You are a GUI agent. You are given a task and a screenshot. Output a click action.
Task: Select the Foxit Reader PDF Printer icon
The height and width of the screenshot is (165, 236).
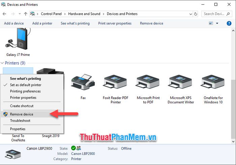[x=115, y=81]
